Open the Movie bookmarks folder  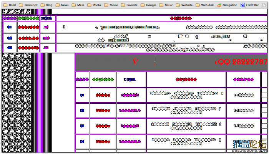[x=111, y=5]
